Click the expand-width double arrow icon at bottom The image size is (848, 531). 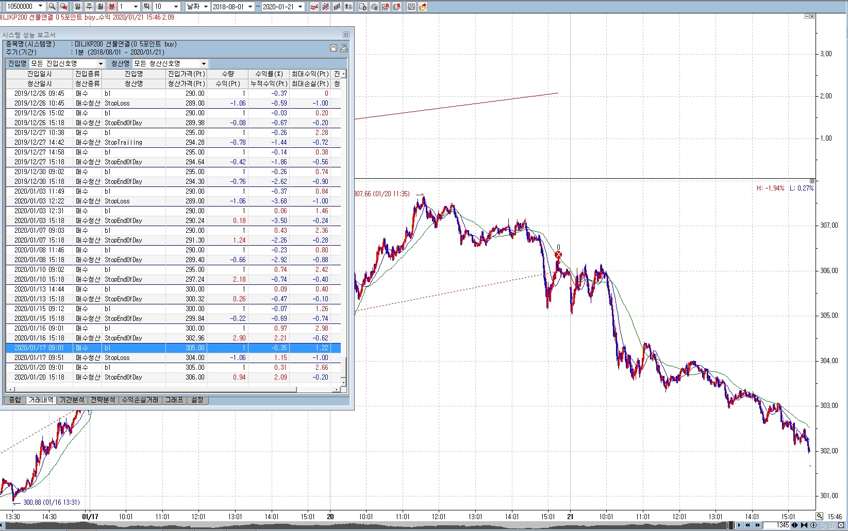(x=795, y=525)
